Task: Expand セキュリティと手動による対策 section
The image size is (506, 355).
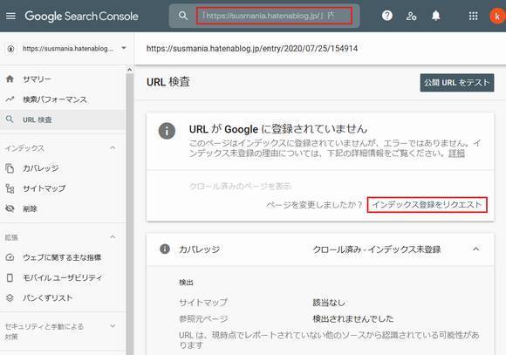Action: coord(113,326)
